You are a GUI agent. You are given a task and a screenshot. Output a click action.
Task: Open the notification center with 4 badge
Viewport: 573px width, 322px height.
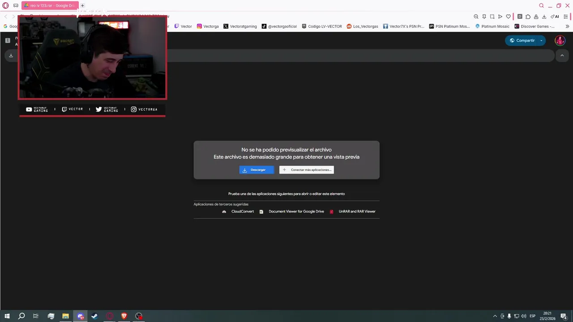click(564, 316)
